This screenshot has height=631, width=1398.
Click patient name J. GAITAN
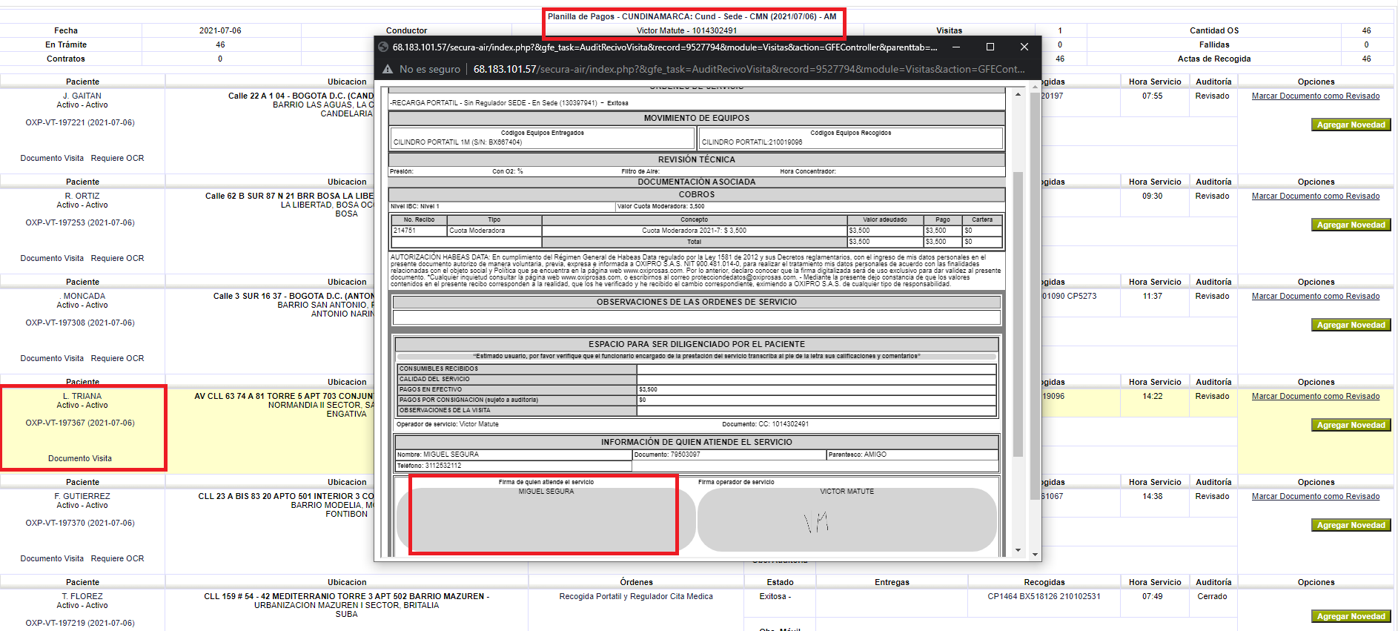[x=82, y=96]
